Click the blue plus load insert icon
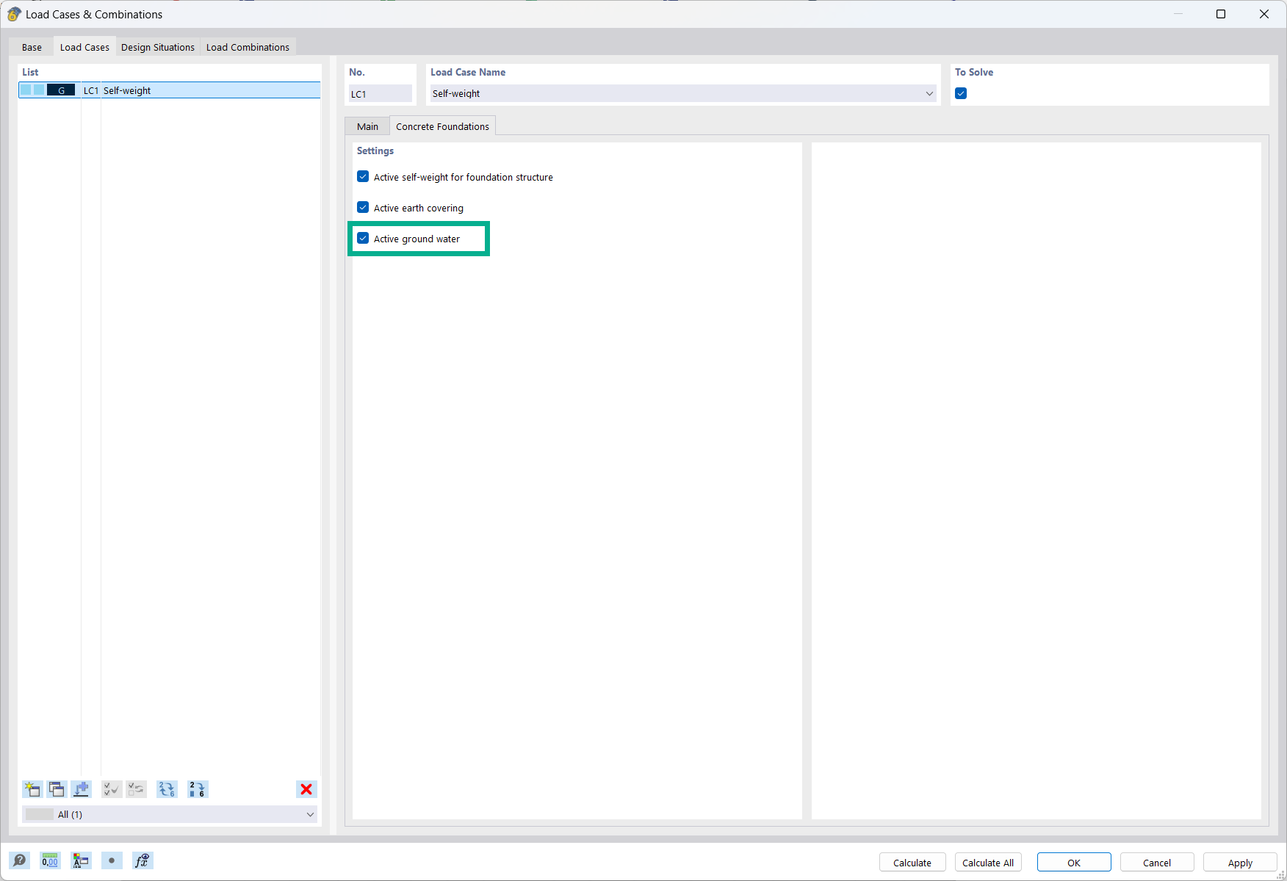 [x=81, y=789]
